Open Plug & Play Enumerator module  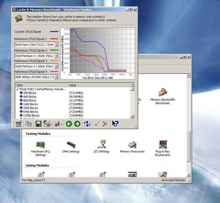(163, 148)
